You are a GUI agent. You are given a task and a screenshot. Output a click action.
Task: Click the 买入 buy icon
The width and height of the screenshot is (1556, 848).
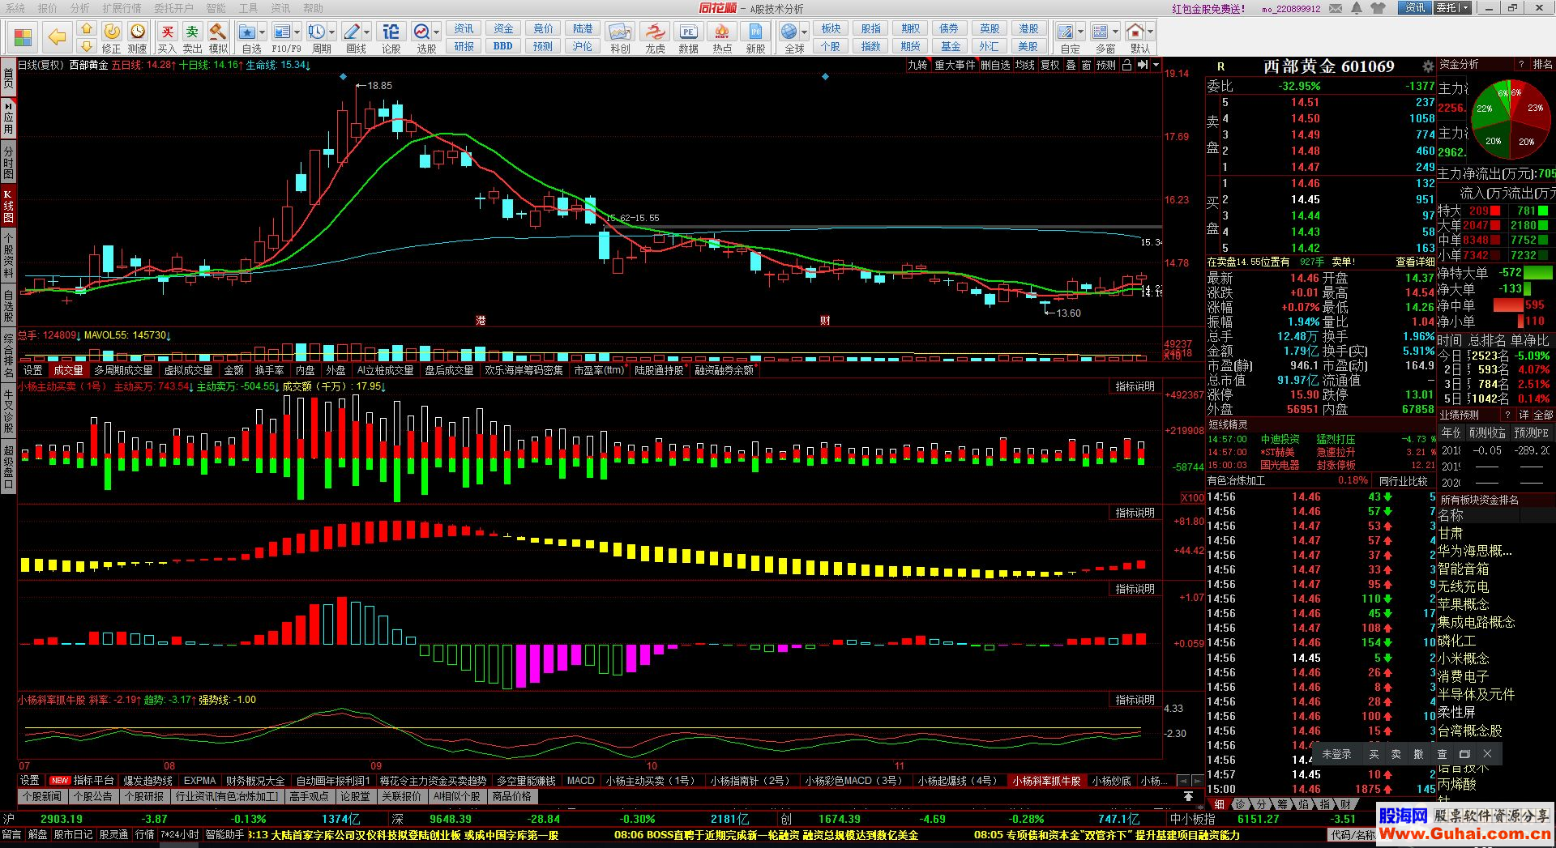point(167,32)
